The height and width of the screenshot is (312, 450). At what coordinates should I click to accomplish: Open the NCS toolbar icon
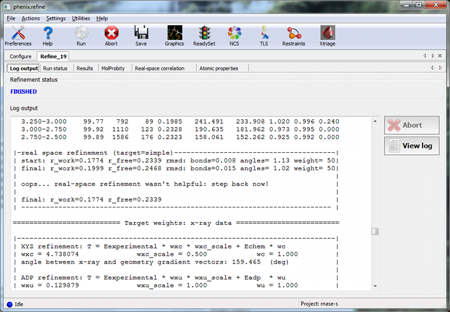tap(234, 35)
